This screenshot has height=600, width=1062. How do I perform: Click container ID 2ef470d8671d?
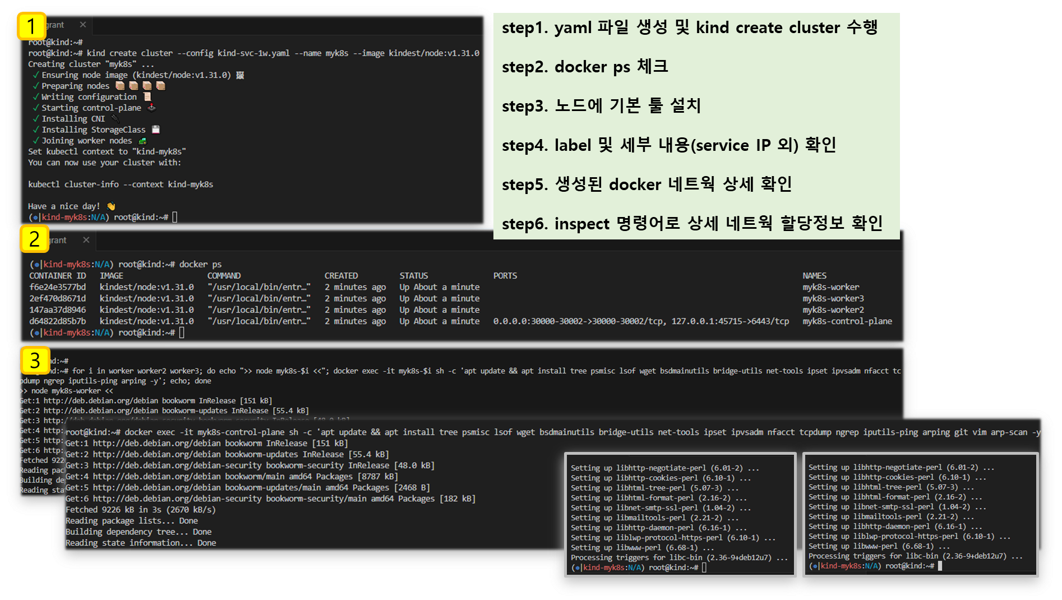(x=58, y=298)
